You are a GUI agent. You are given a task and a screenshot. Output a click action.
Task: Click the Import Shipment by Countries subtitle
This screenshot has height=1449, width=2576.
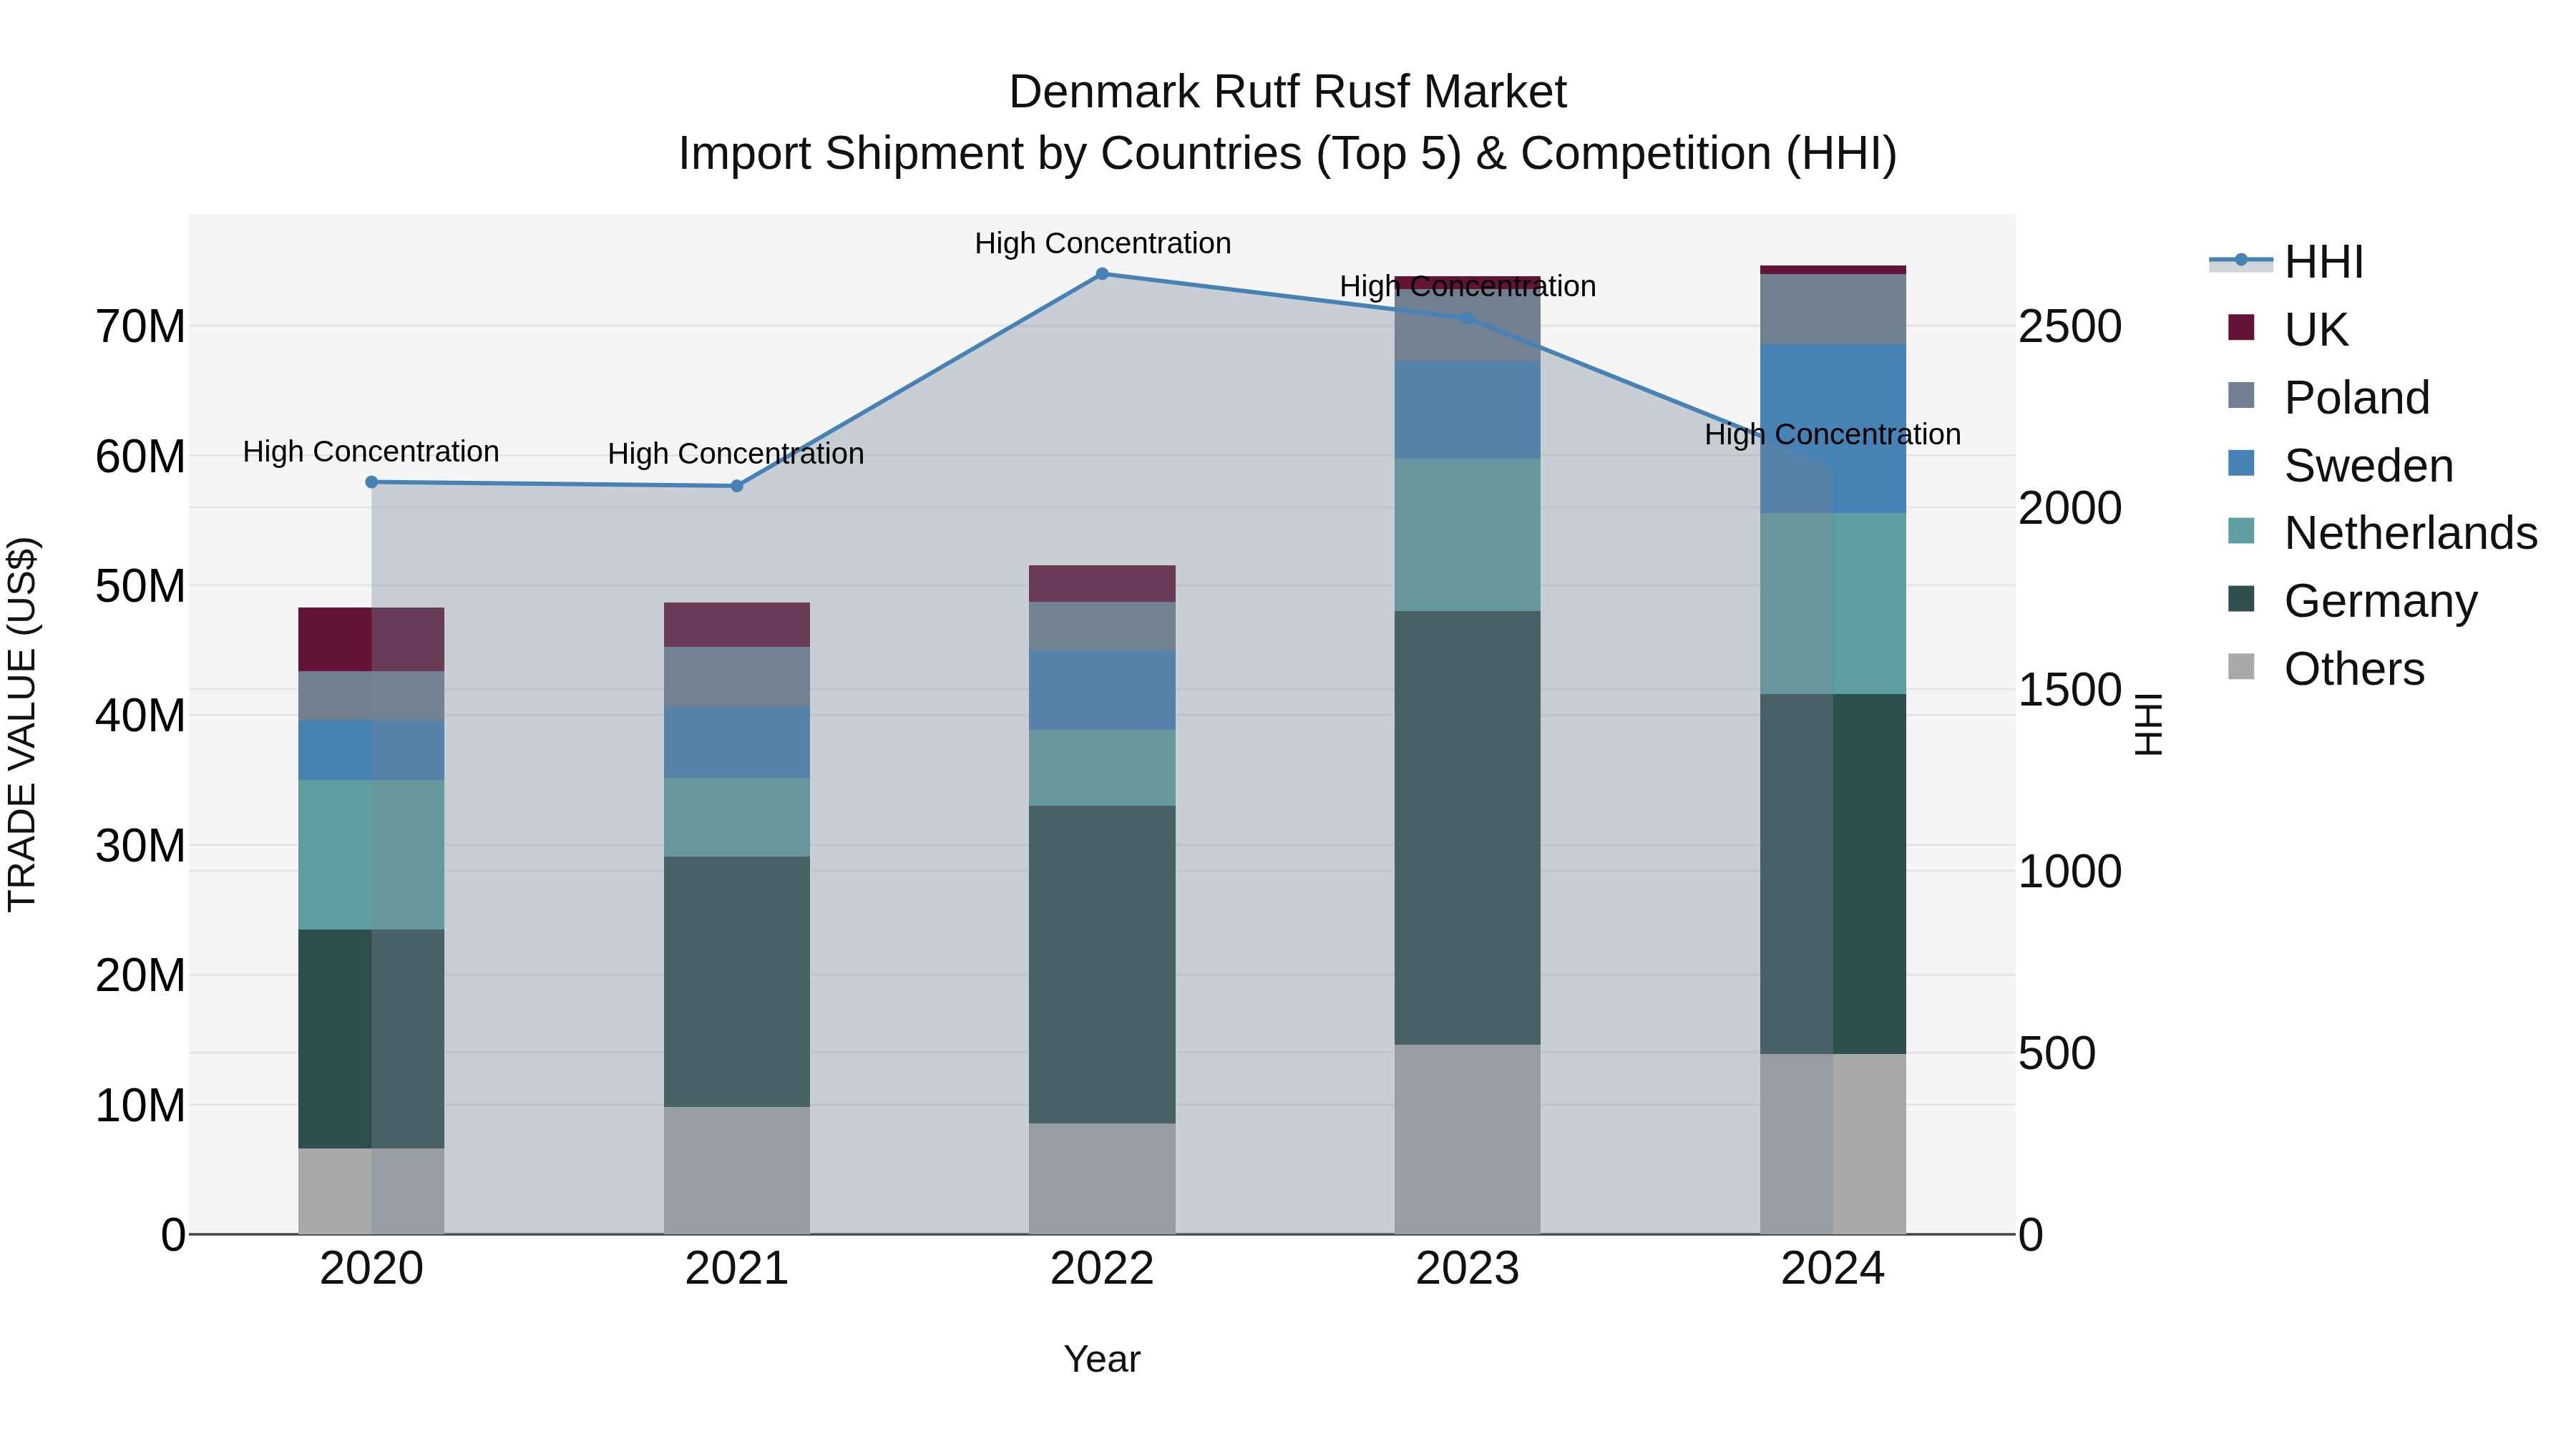1288,154
